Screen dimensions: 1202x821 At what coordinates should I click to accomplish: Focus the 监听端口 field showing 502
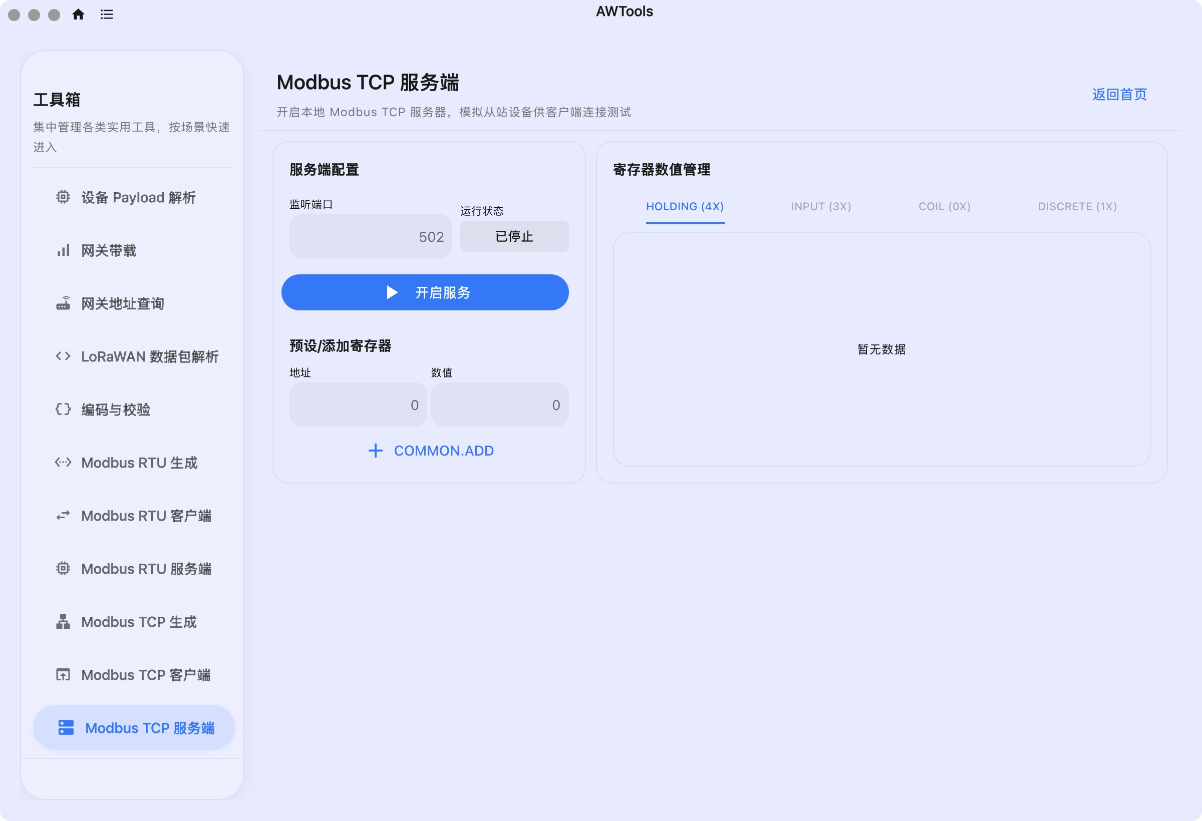(x=371, y=237)
